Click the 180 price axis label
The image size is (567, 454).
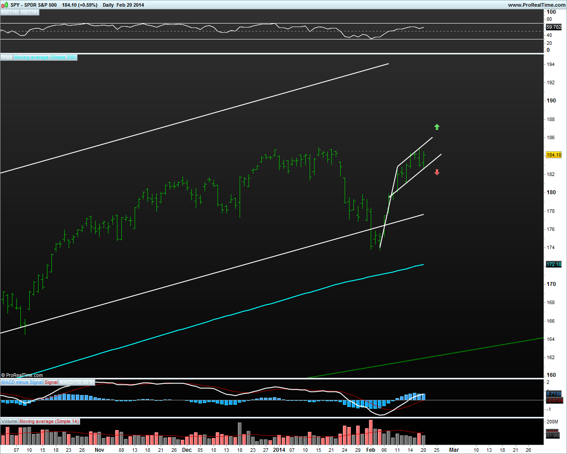click(551, 192)
